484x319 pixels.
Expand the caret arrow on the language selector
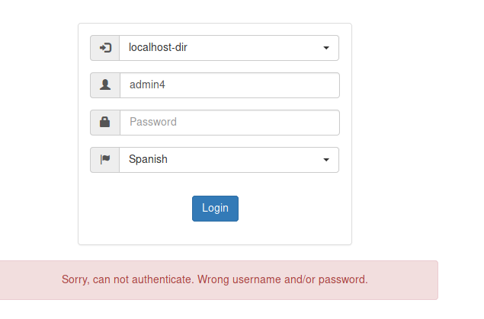tap(326, 160)
